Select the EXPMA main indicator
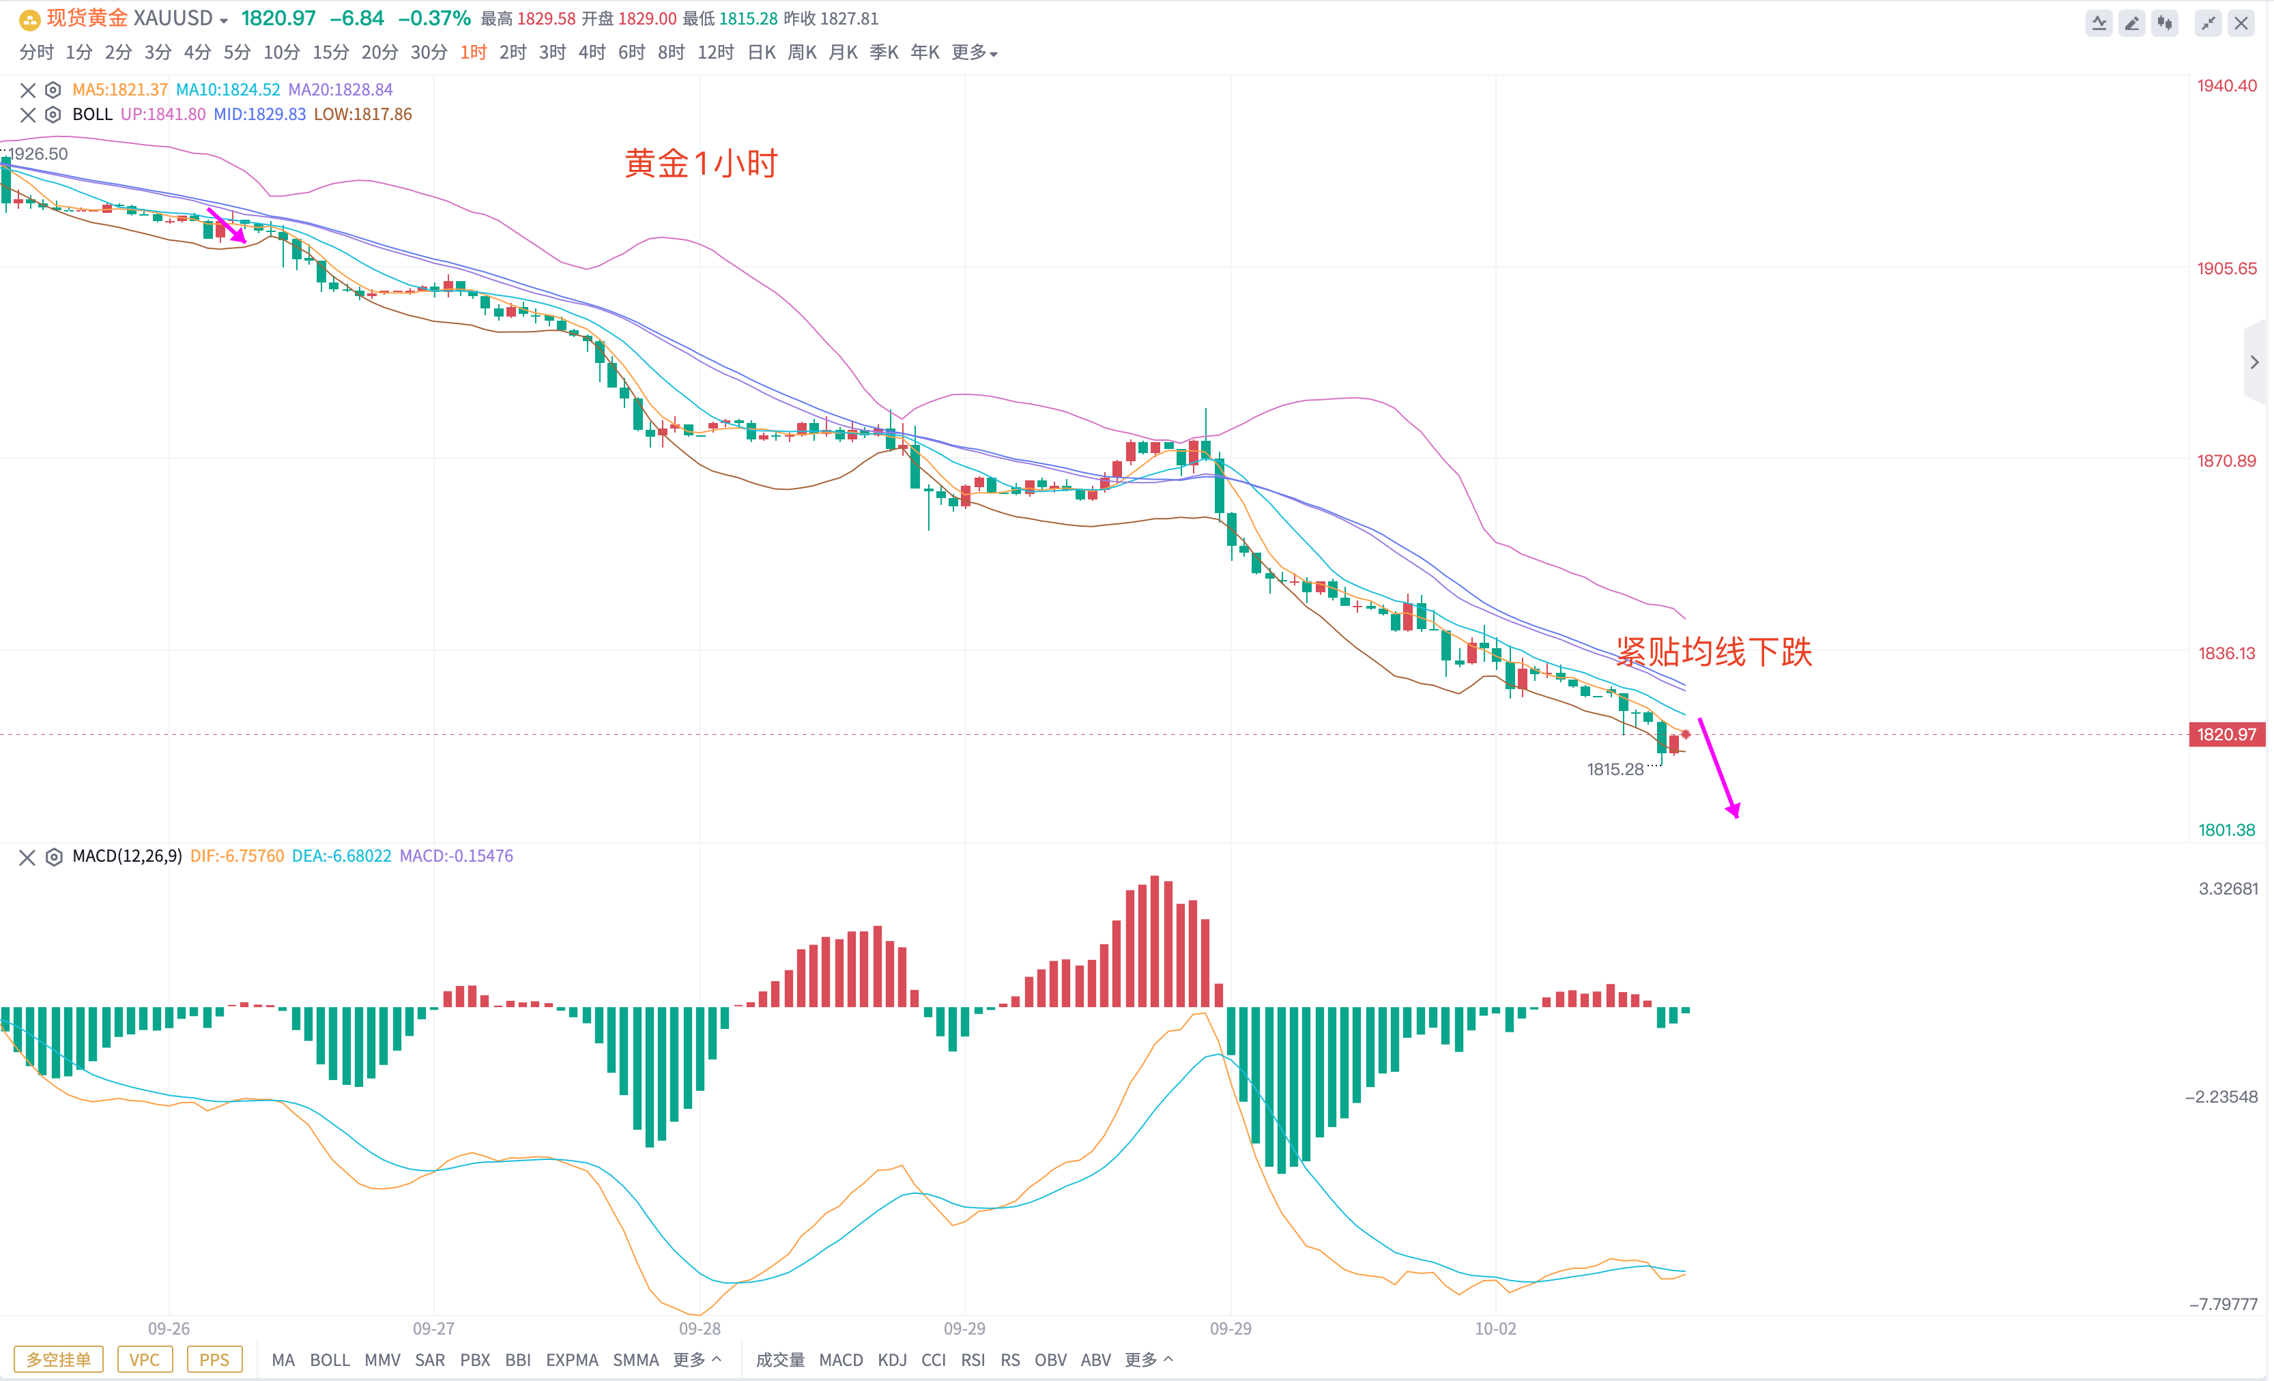This screenshot has height=1381, width=2274. click(571, 1359)
